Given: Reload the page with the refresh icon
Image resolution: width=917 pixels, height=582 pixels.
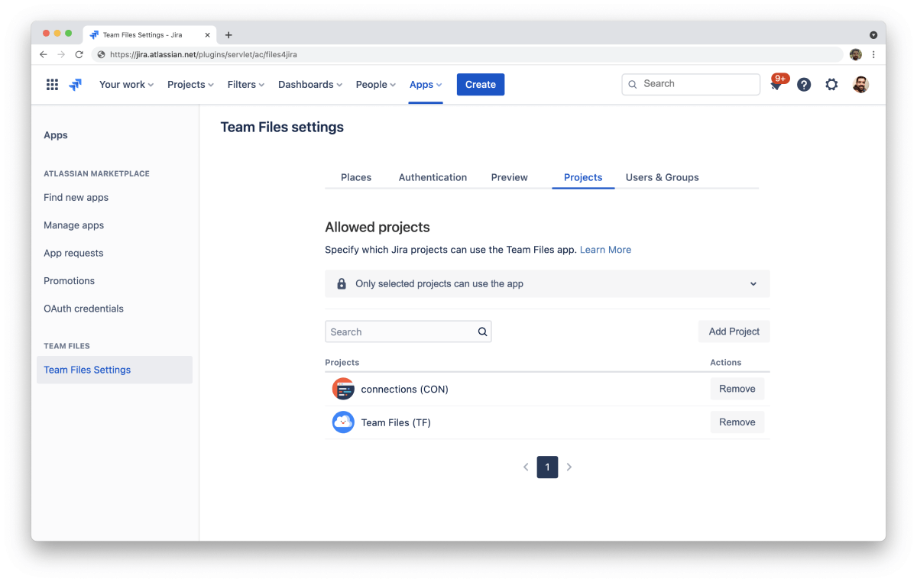Looking at the screenshot, I should pyautogui.click(x=79, y=55).
